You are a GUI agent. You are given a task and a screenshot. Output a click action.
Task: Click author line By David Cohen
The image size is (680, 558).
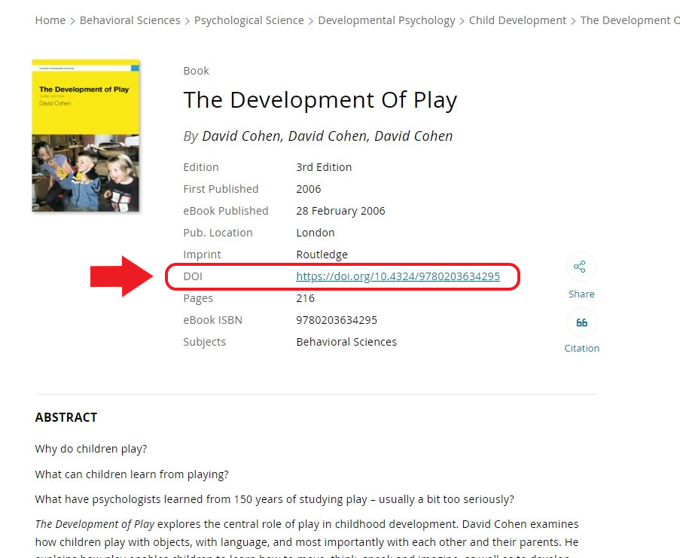pyautogui.click(x=318, y=136)
